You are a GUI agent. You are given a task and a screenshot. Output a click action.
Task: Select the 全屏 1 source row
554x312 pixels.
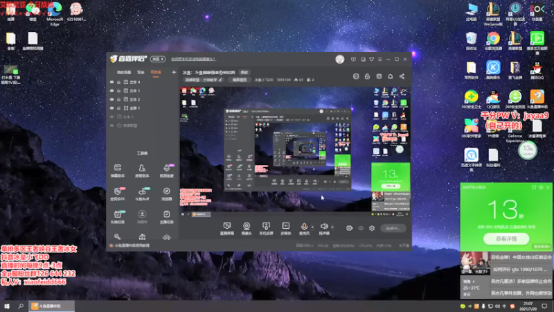(143, 108)
